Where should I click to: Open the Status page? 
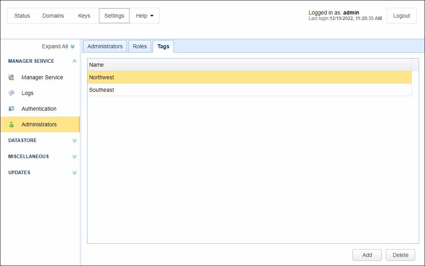point(22,16)
